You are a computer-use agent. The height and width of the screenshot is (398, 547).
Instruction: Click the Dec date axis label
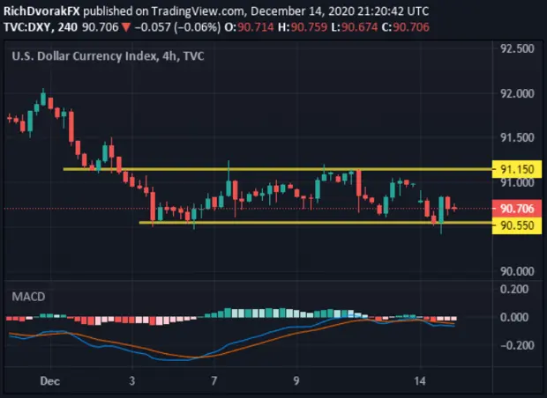(50, 381)
